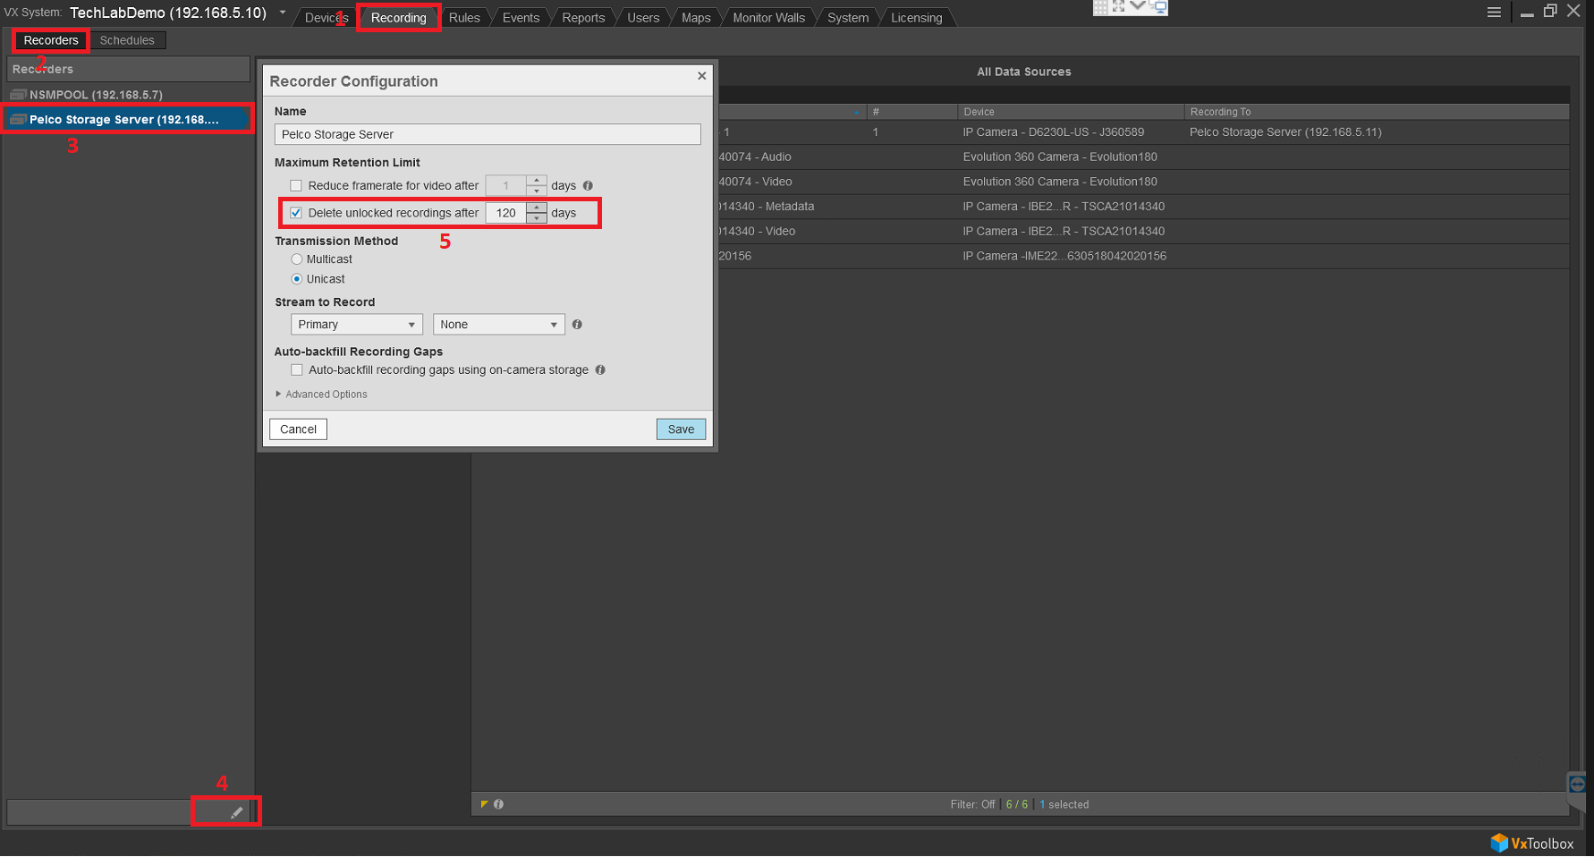
Task: Click the blue circular icon at right edge
Action: (x=1577, y=785)
